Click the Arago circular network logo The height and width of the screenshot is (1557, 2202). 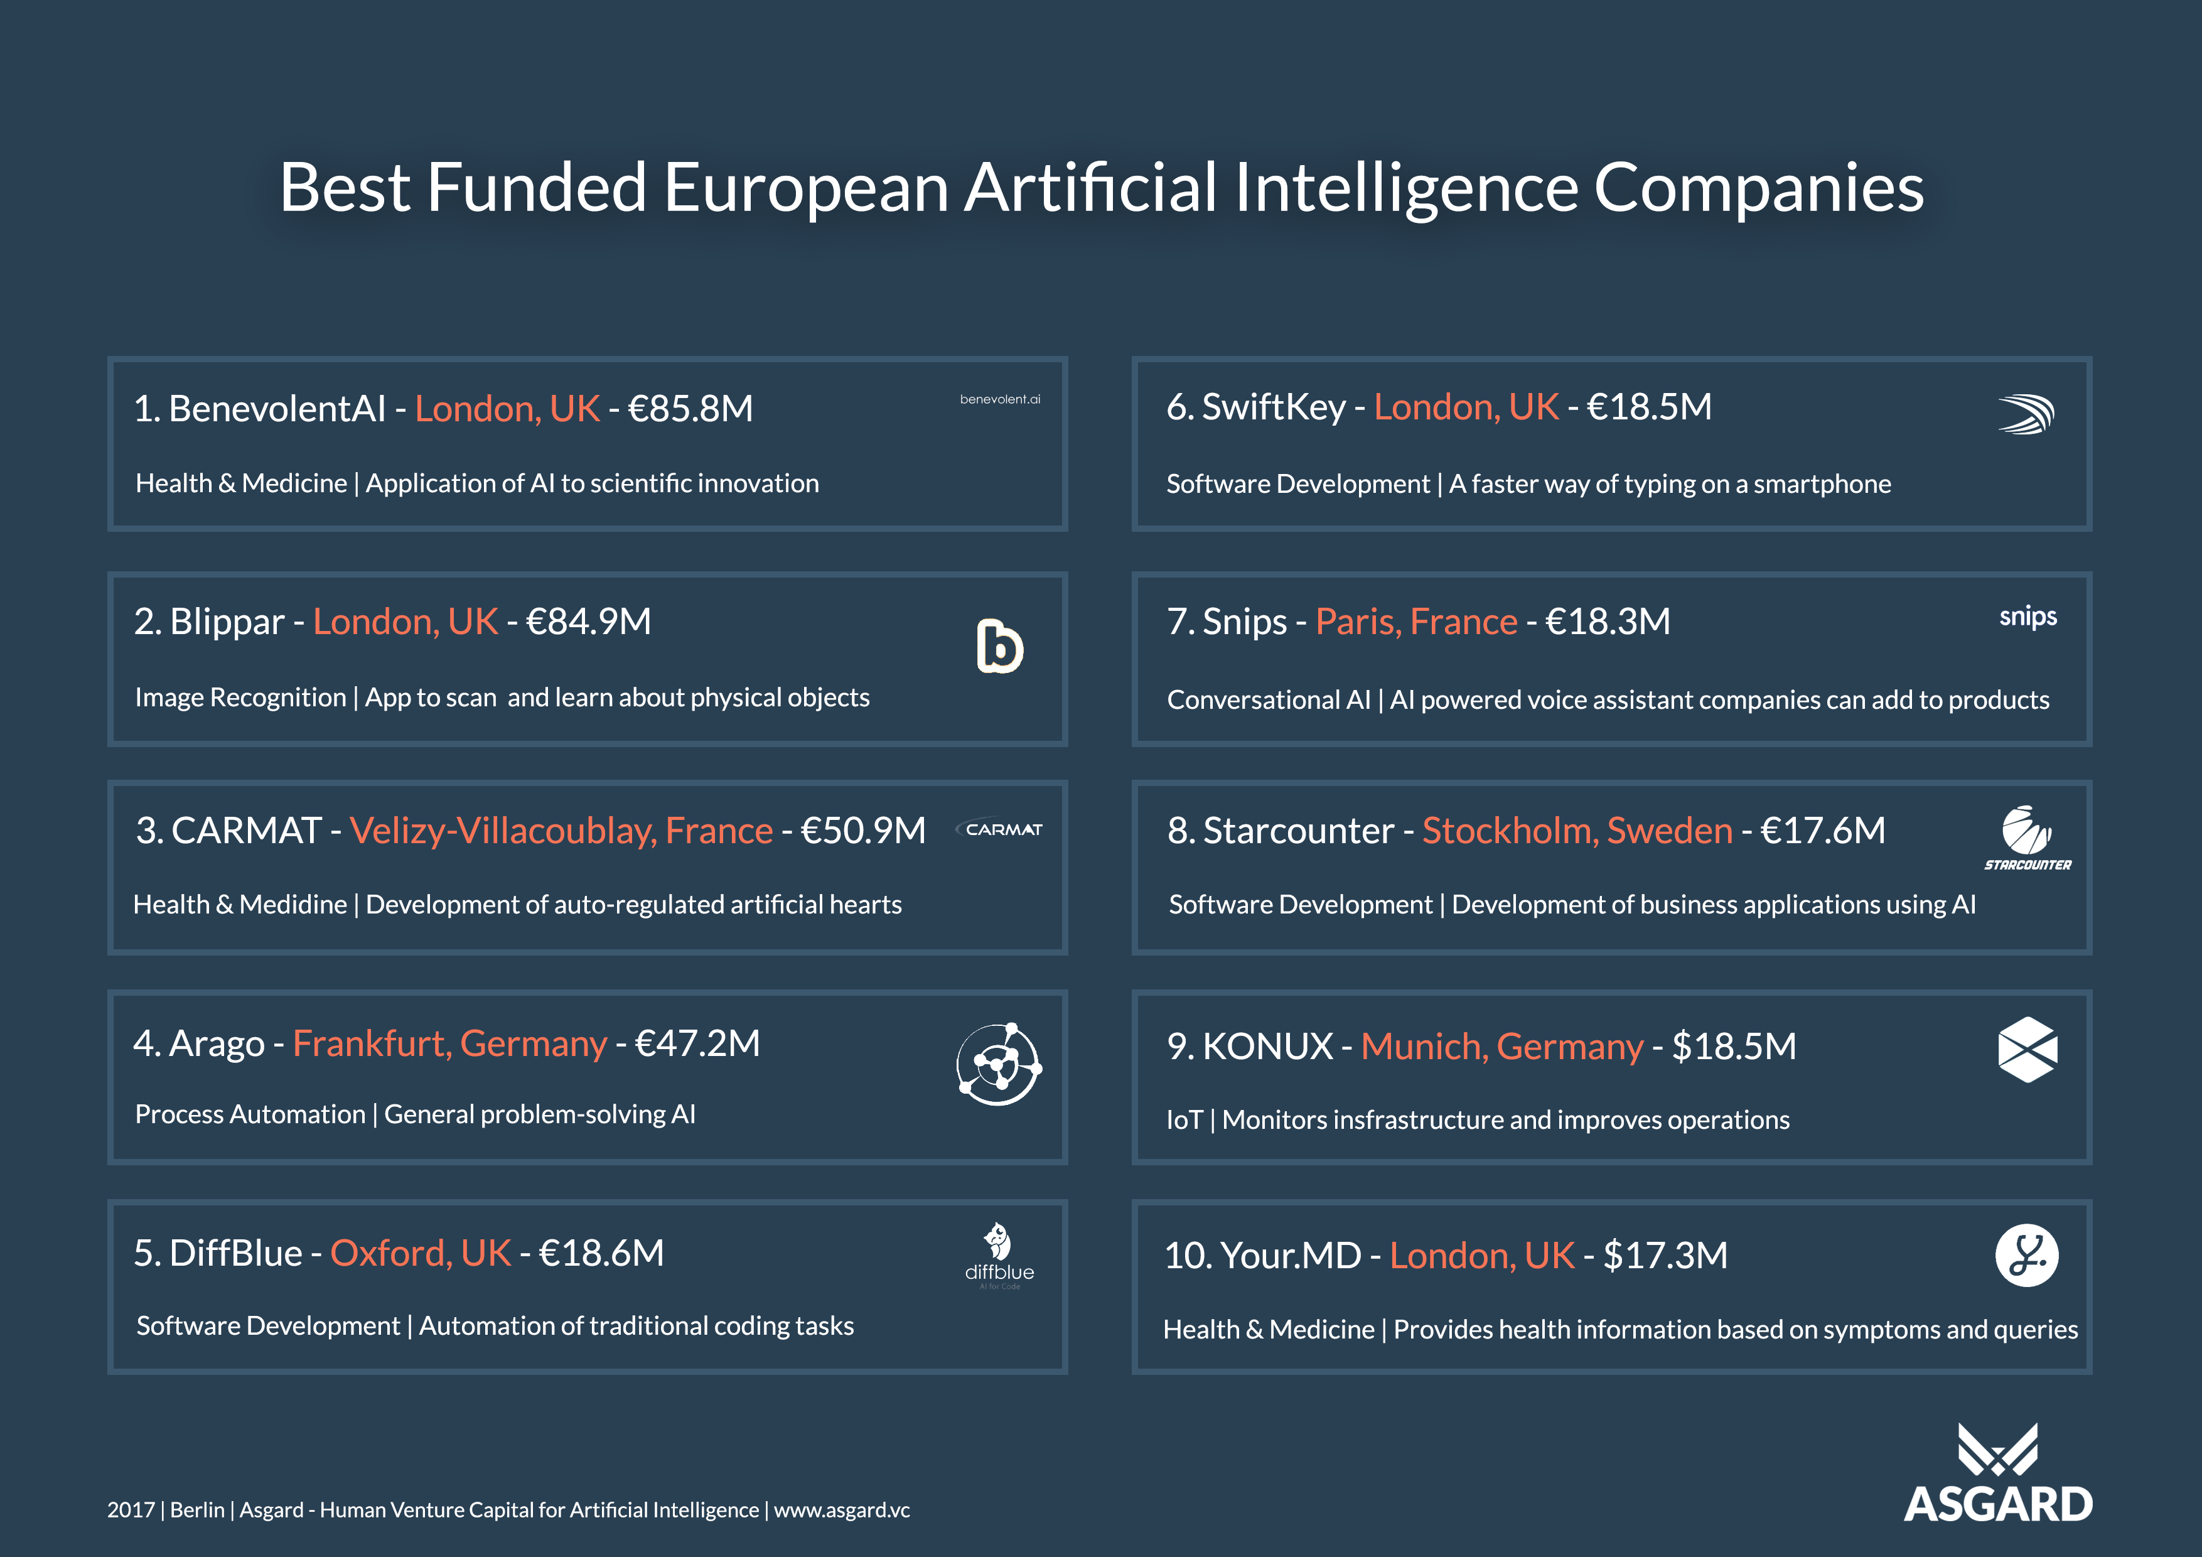coord(999,1064)
